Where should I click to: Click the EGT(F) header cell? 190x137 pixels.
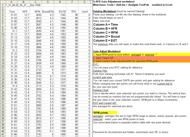pyautogui.click(x=60, y=12)
